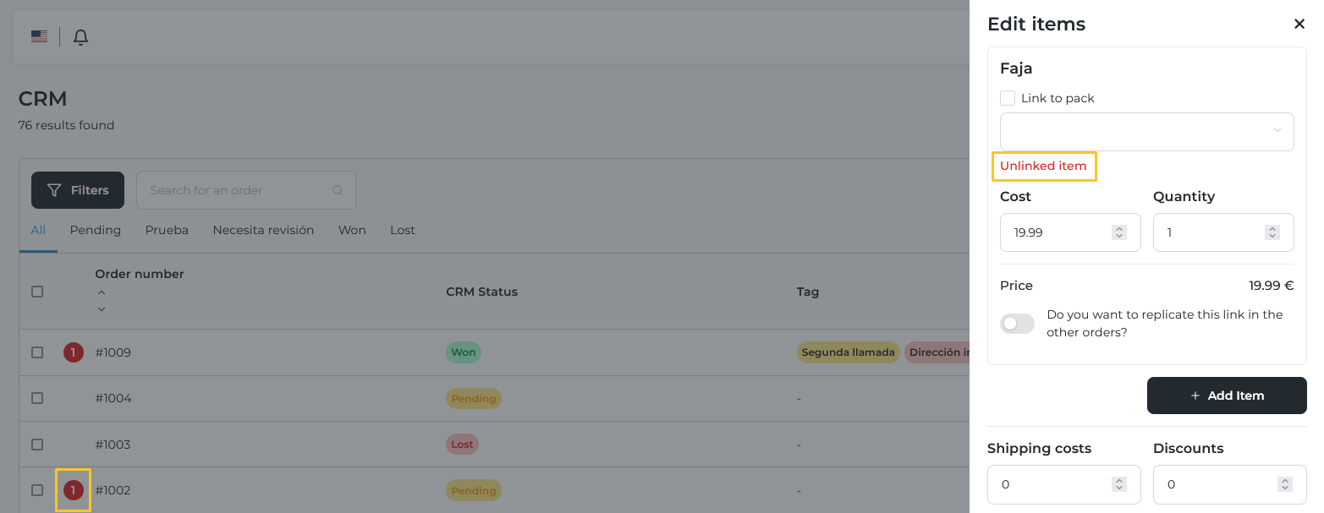This screenshot has width=1324, height=513.
Task: Click the Quantity field stepper arrows
Action: pyautogui.click(x=1272, y=232)
